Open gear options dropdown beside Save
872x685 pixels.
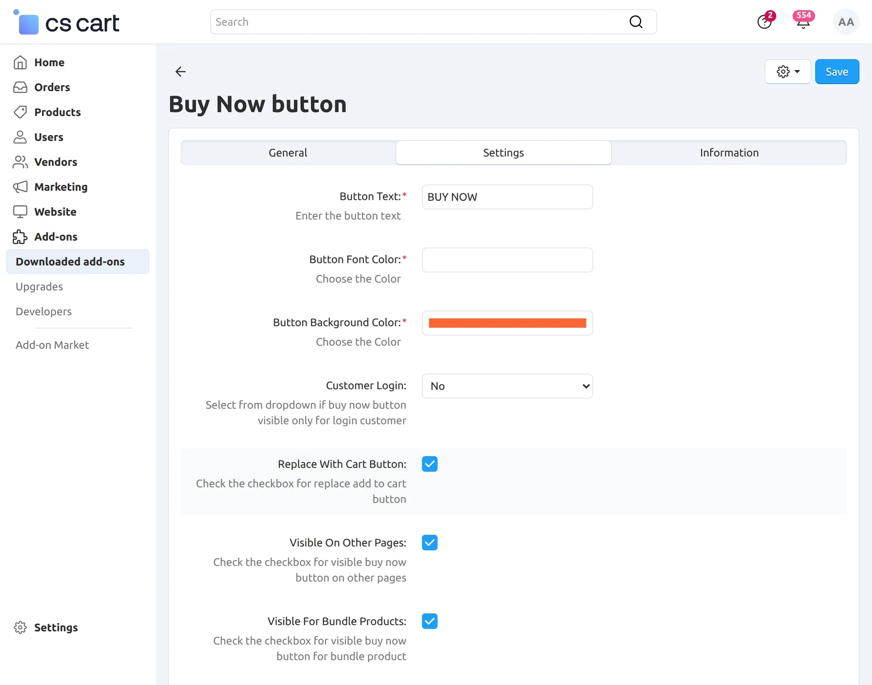pyautogui.click(x=788, y=72)
